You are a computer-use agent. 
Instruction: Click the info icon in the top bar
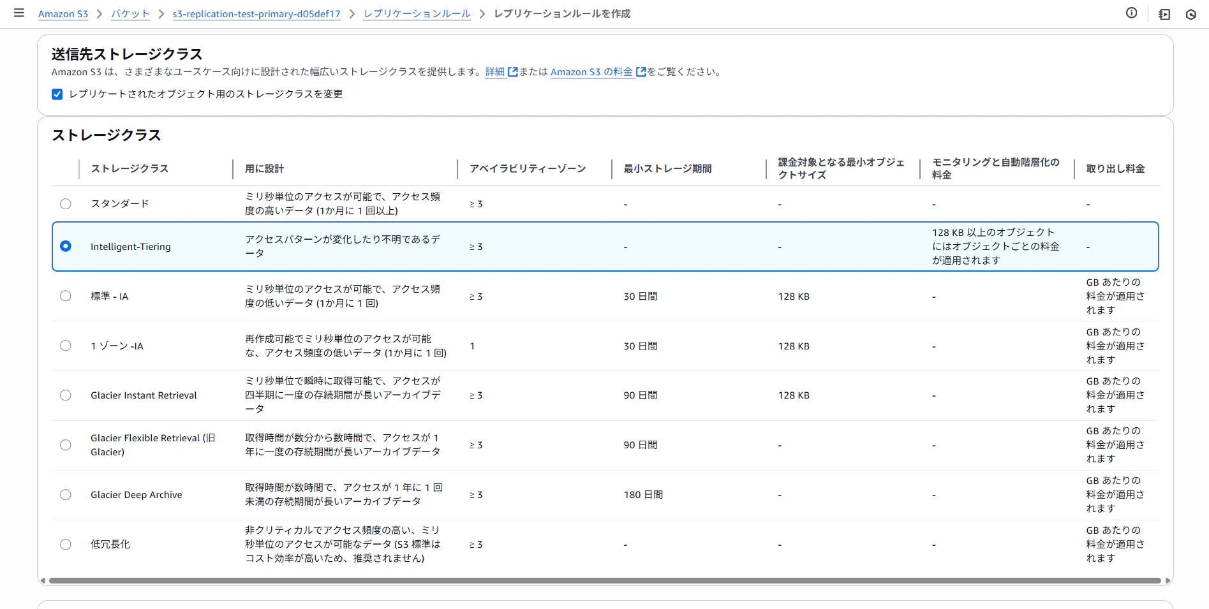click(x=1132, y=13)
